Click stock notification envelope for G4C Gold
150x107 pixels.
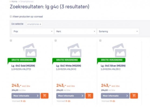point(24,101)
